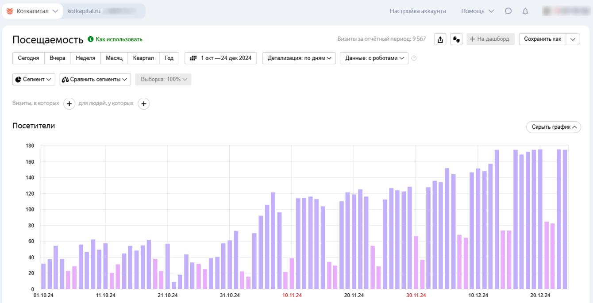Click the 'Как использовать' link

119,39
